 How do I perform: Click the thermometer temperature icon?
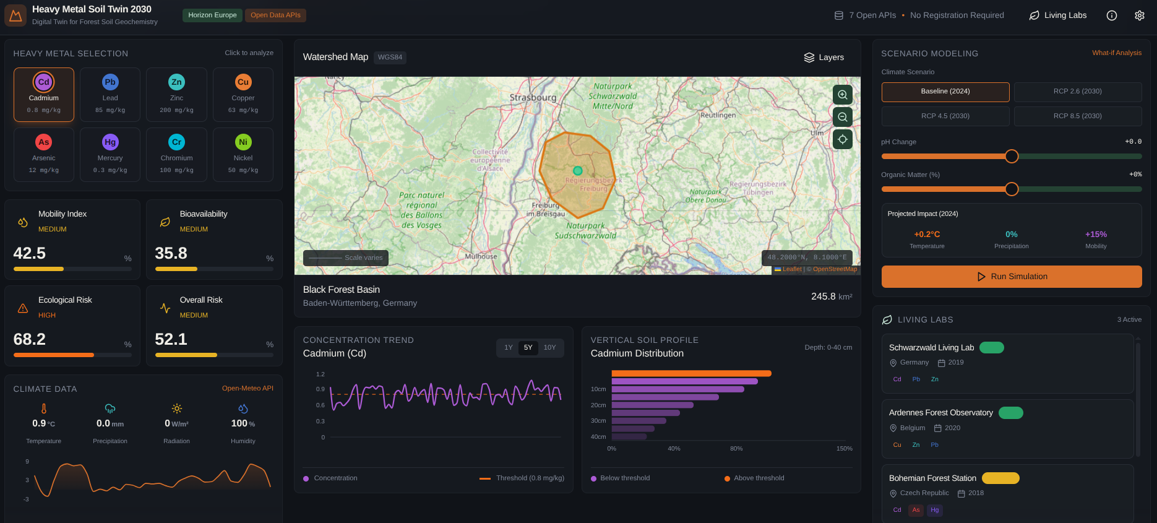[44, 408]
